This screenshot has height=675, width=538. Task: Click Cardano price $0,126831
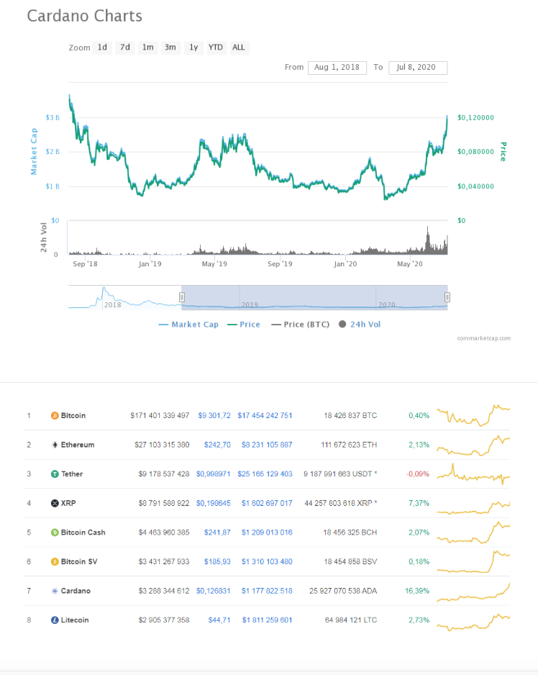[x=214, y=591]
